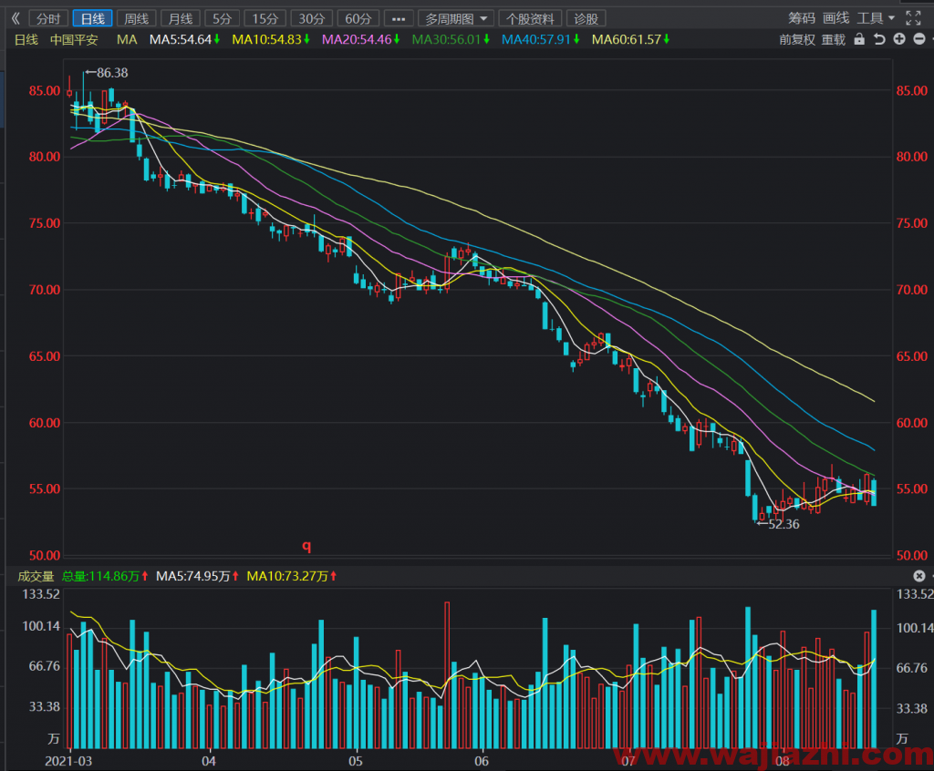Click the MA40:57.91 indicator value
The image size is (934, 771).
pos(536,39)
